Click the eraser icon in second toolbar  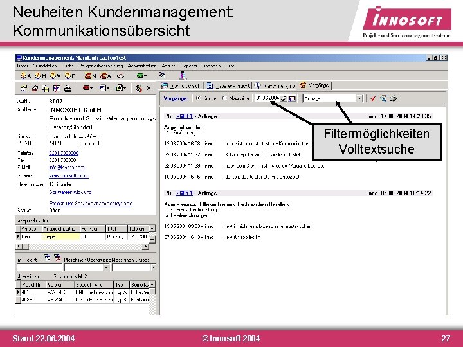pyautogui.click(x=35, y=88)
